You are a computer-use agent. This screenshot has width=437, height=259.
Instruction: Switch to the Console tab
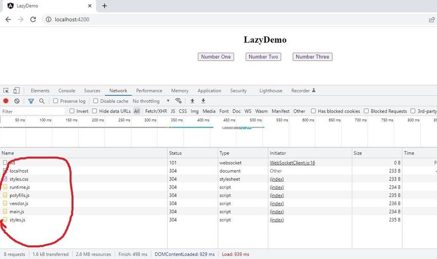point(66,91)
